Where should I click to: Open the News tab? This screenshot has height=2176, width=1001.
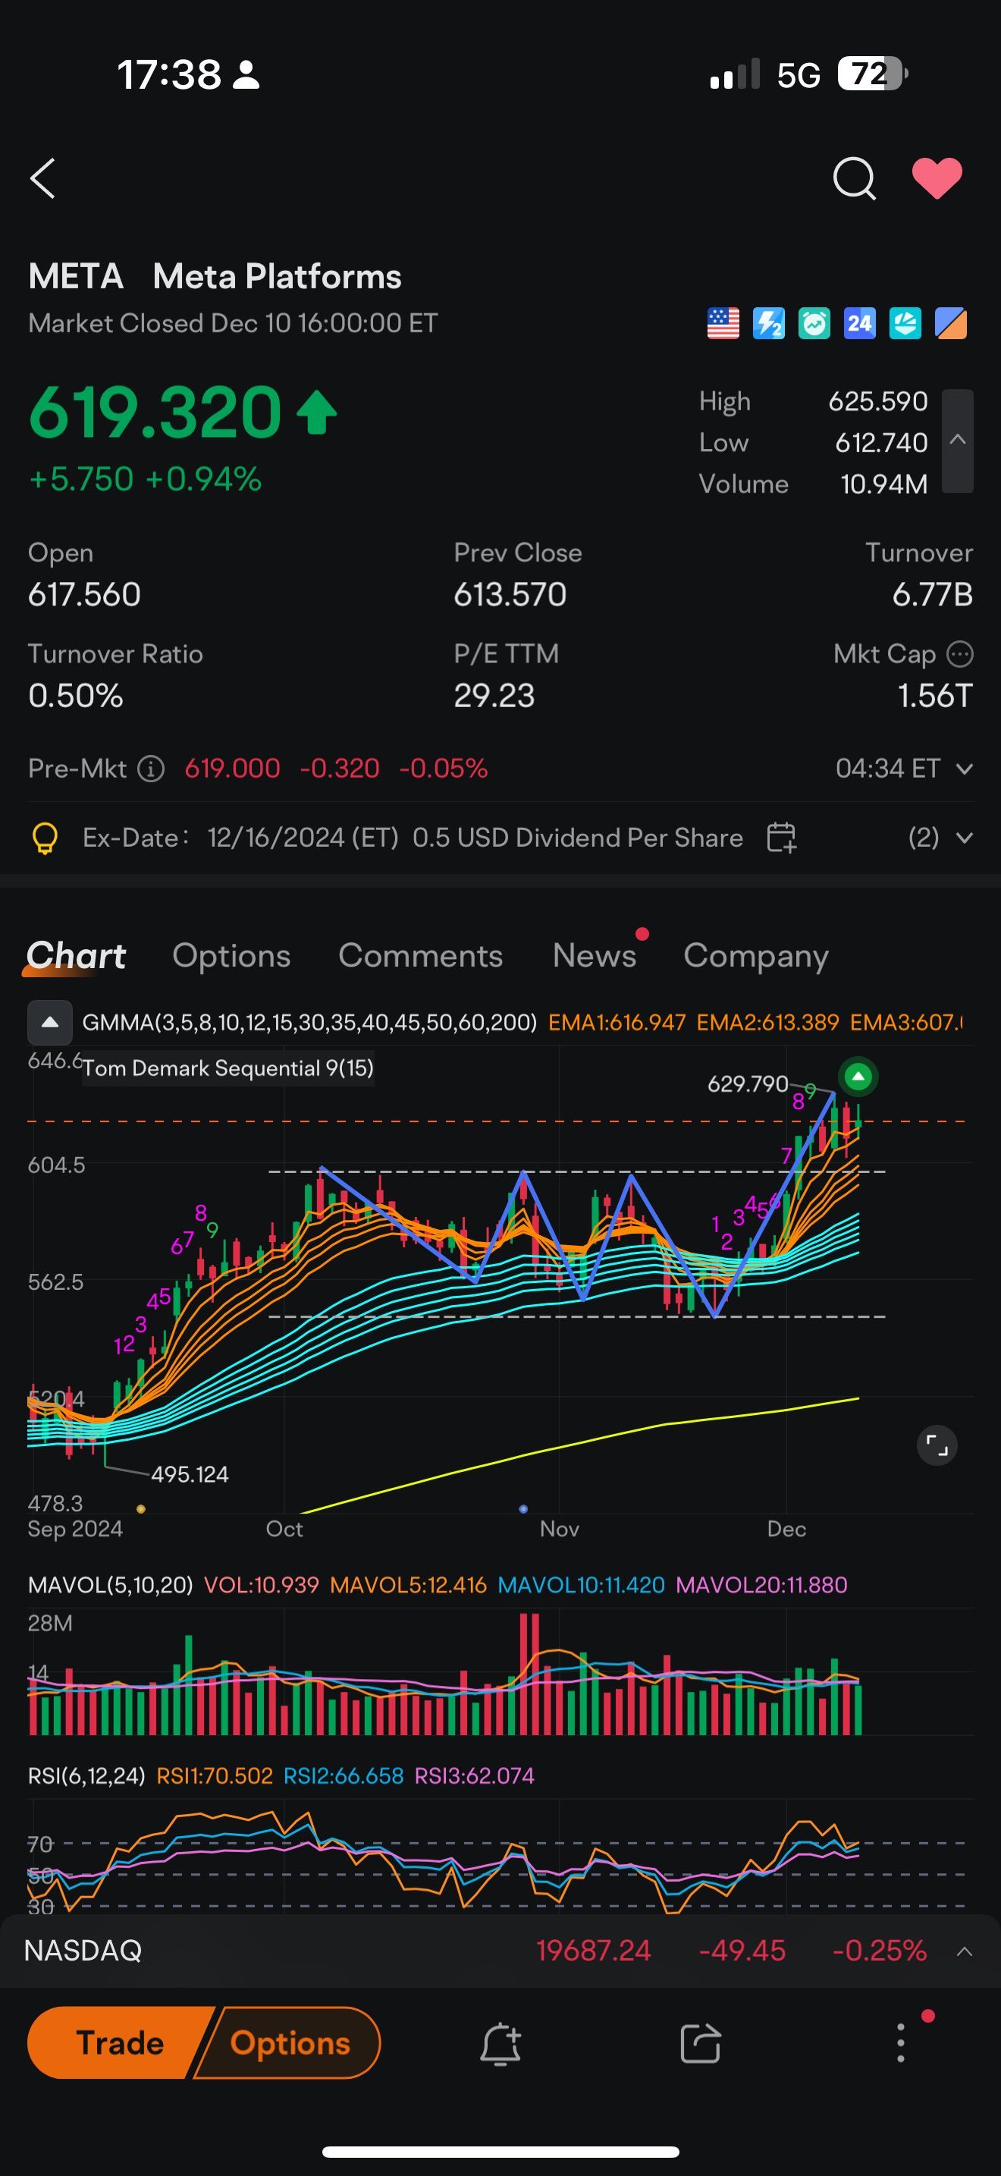[595, 955]
